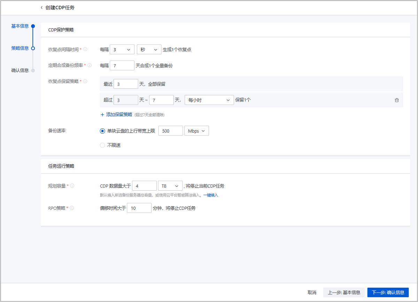Click the info icon next to 规划容量
The height and width of the screenshot is (302, 418).
click(x=72, y=185)
